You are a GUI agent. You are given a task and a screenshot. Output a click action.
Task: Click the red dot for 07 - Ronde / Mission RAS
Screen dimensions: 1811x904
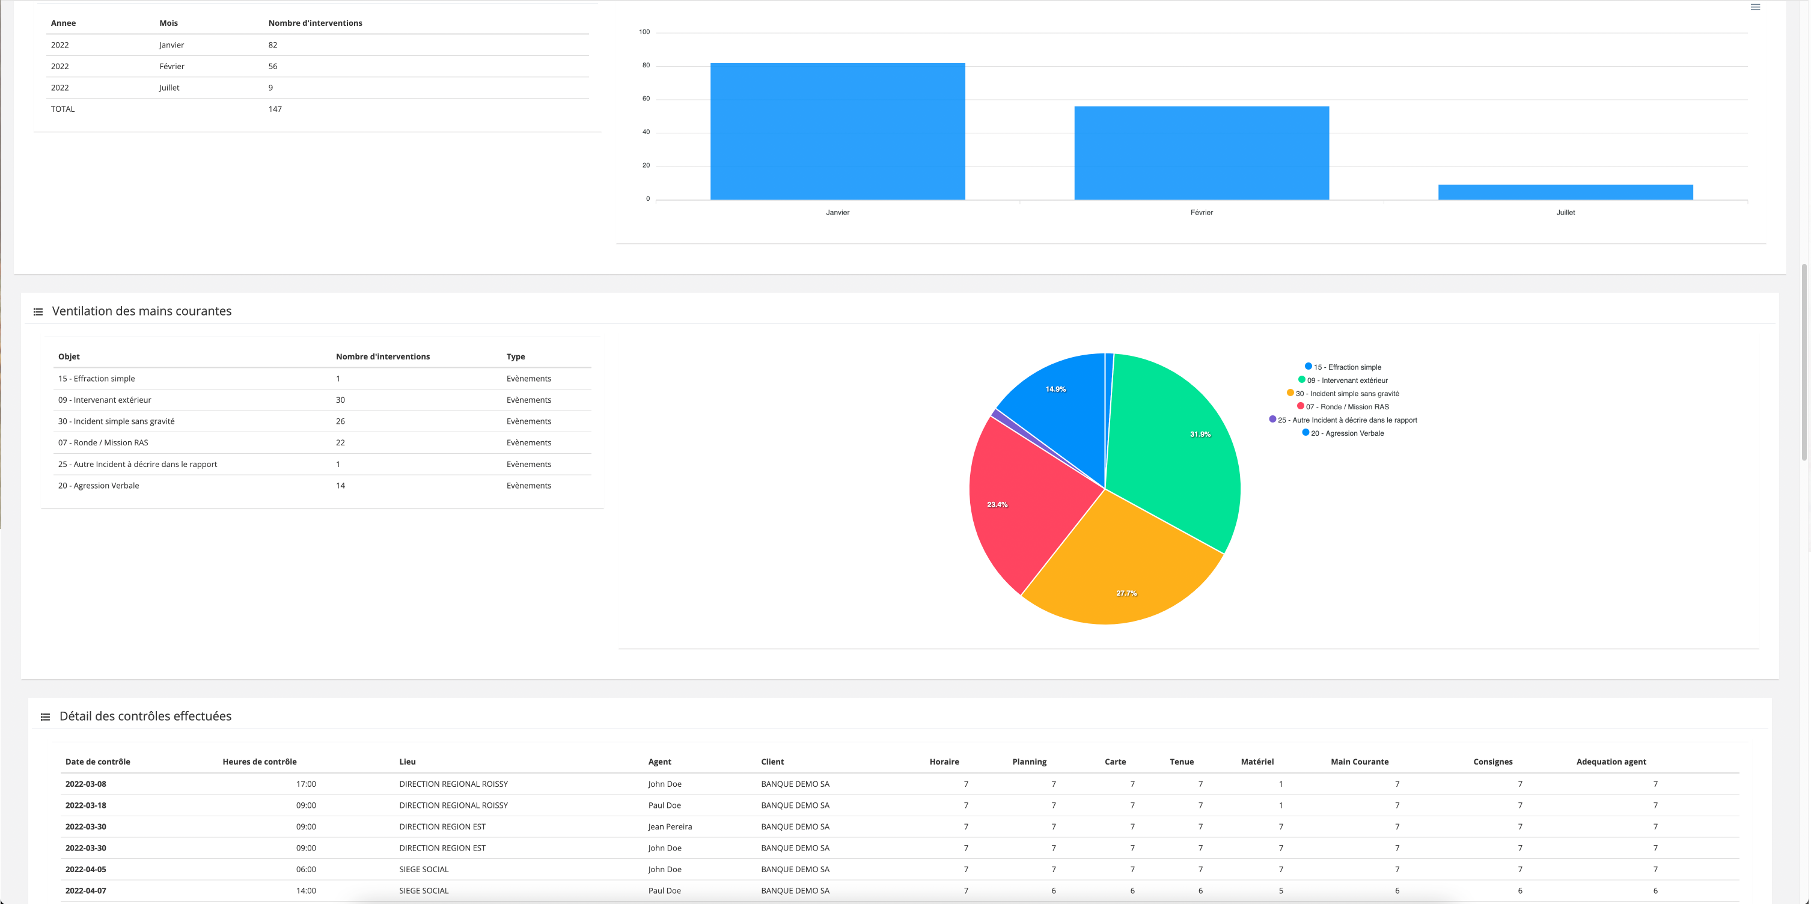pos(1300,406)
